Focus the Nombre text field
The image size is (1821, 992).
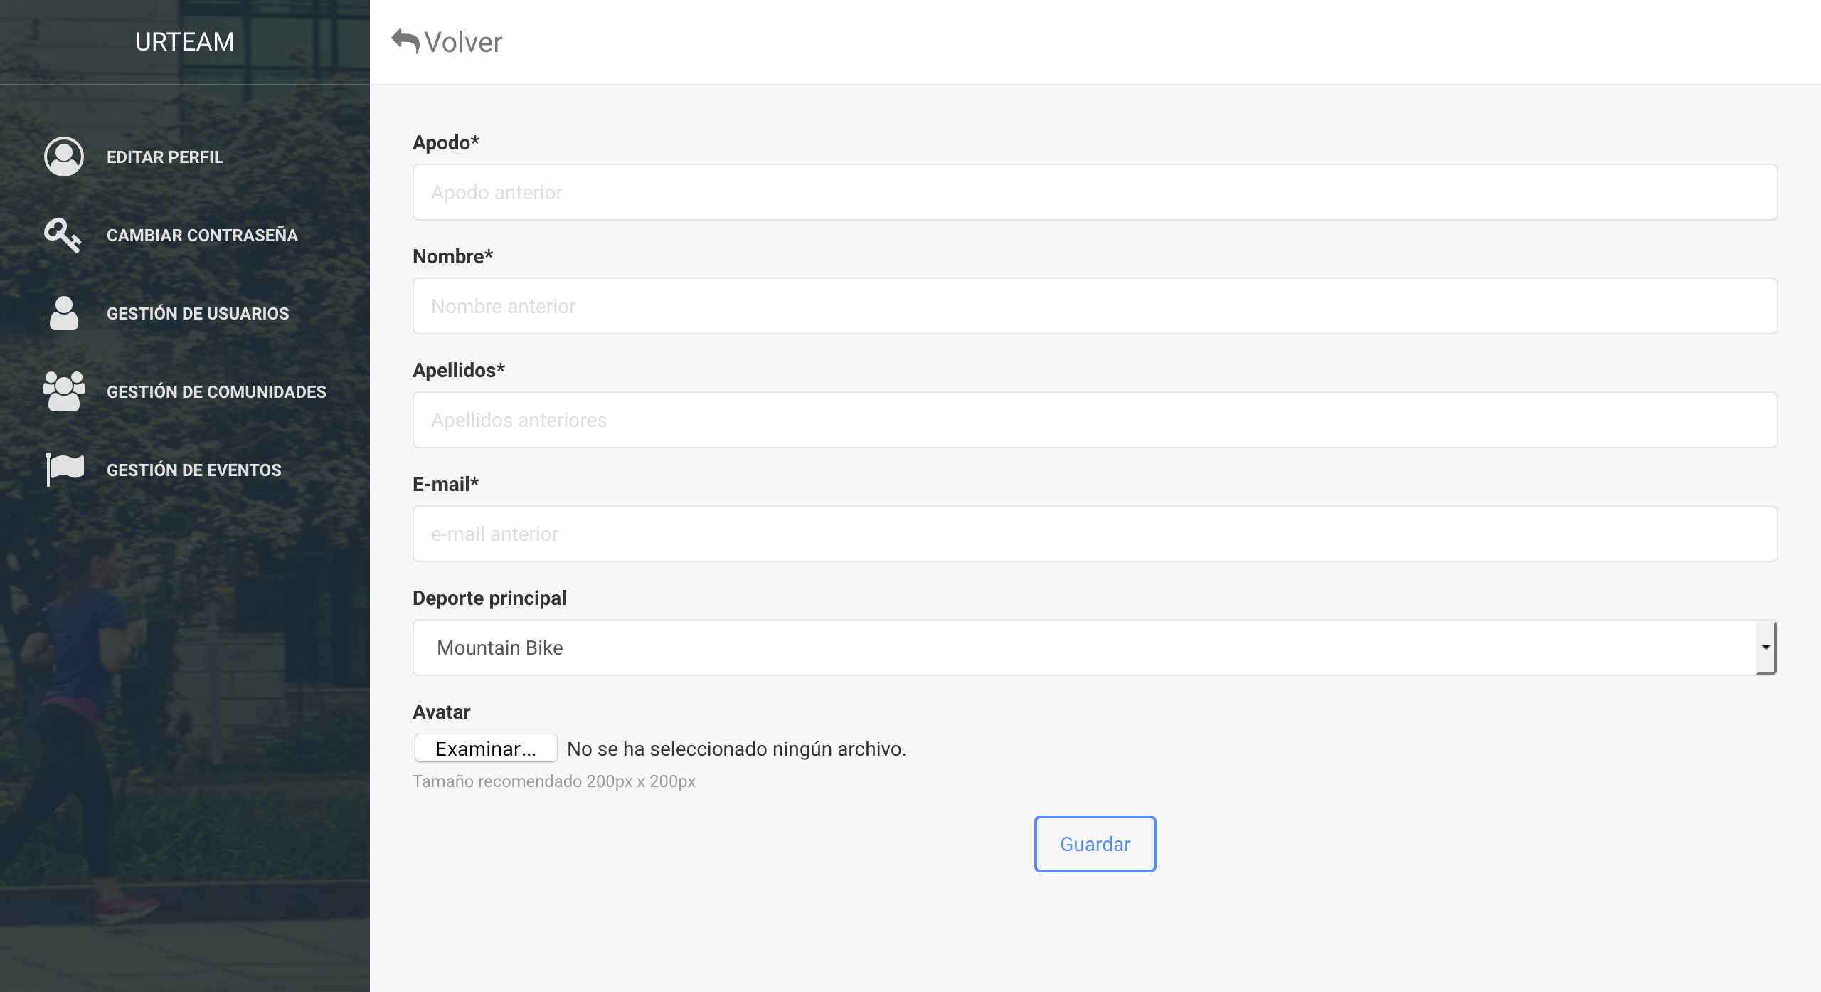coord(1095,306)
